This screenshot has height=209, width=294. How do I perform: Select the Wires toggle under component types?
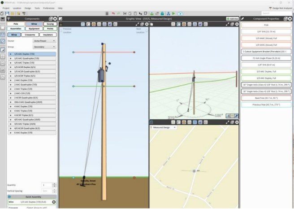click(15, 34)
